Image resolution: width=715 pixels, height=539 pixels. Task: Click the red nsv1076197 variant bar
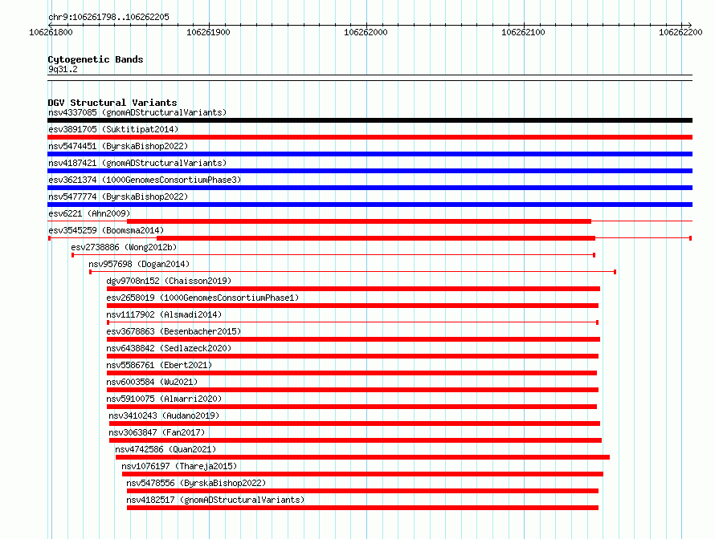362,474
